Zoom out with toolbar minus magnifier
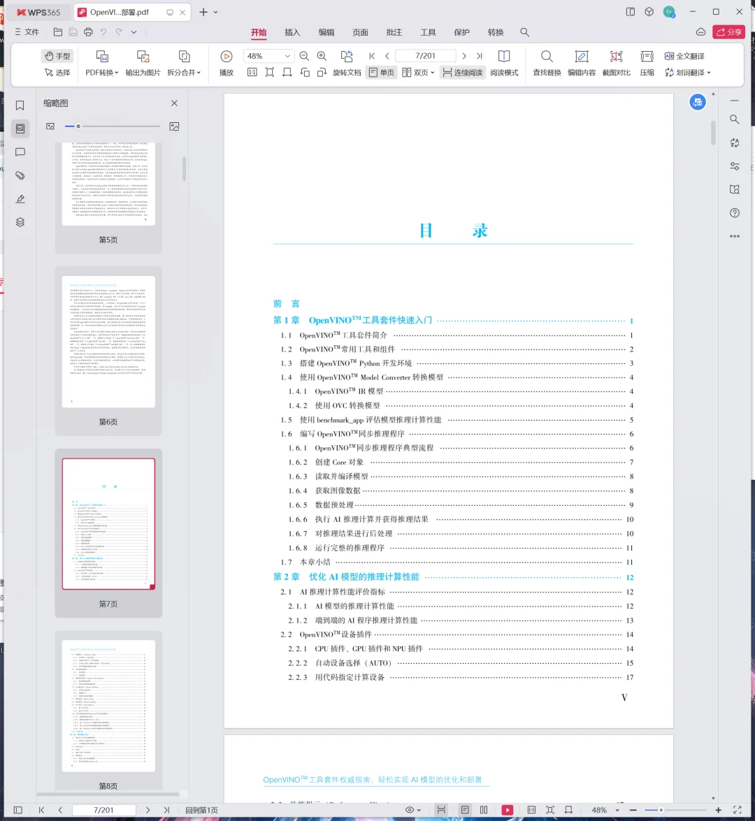Viewport: 755px width, 821px height. click(x=304, y=56)
